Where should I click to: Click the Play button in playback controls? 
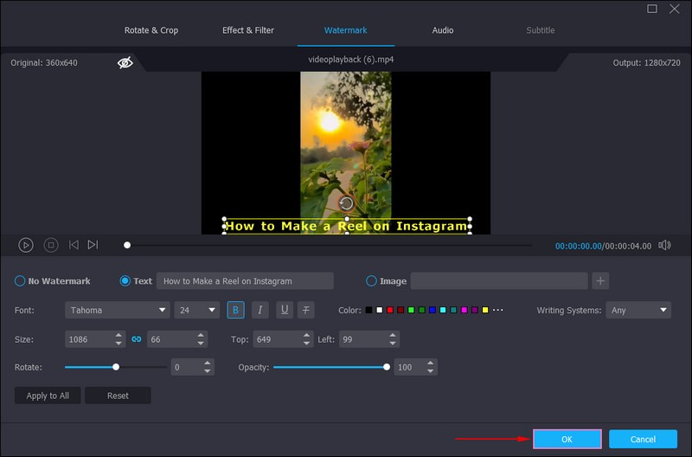pyautogui.click(x=26, y=245)
